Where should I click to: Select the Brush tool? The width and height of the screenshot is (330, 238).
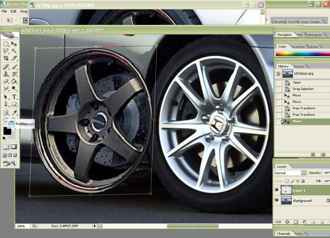pos(14,67)
